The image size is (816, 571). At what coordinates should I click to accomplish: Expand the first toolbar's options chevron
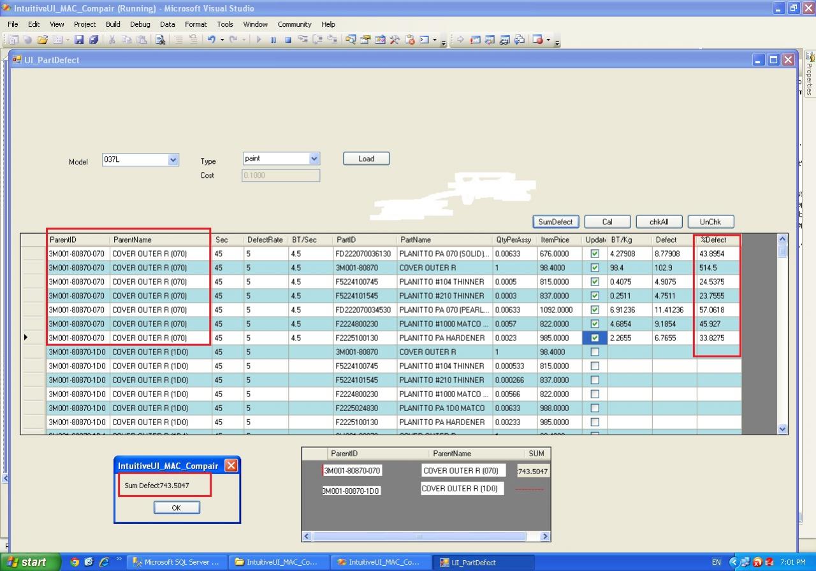point(443,42)
